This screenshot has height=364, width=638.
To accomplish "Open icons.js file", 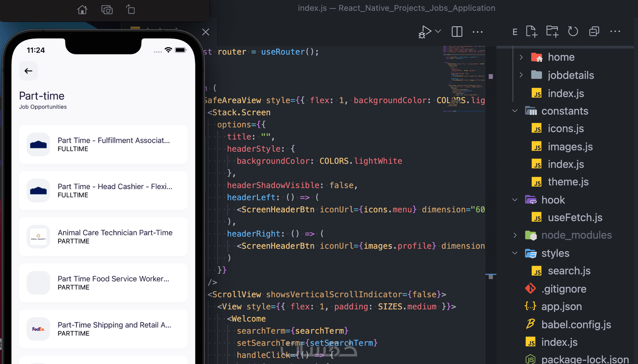I will 566,129.
